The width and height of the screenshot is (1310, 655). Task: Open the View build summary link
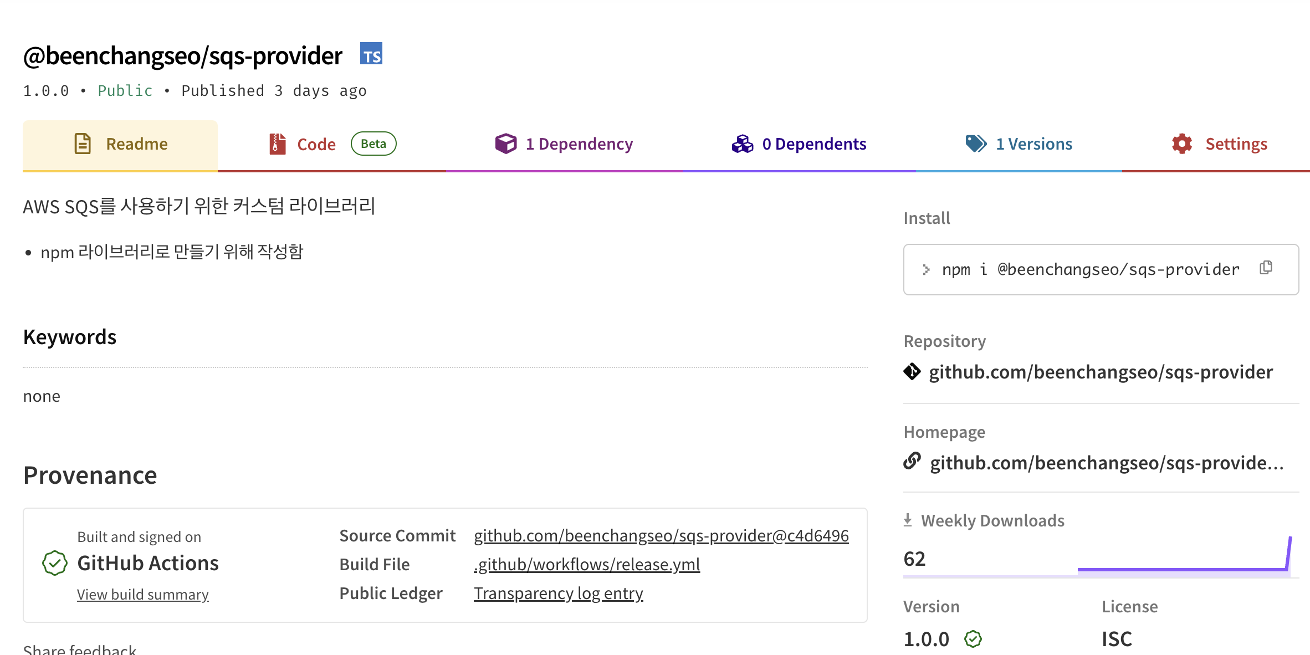(x=142, y=593)
